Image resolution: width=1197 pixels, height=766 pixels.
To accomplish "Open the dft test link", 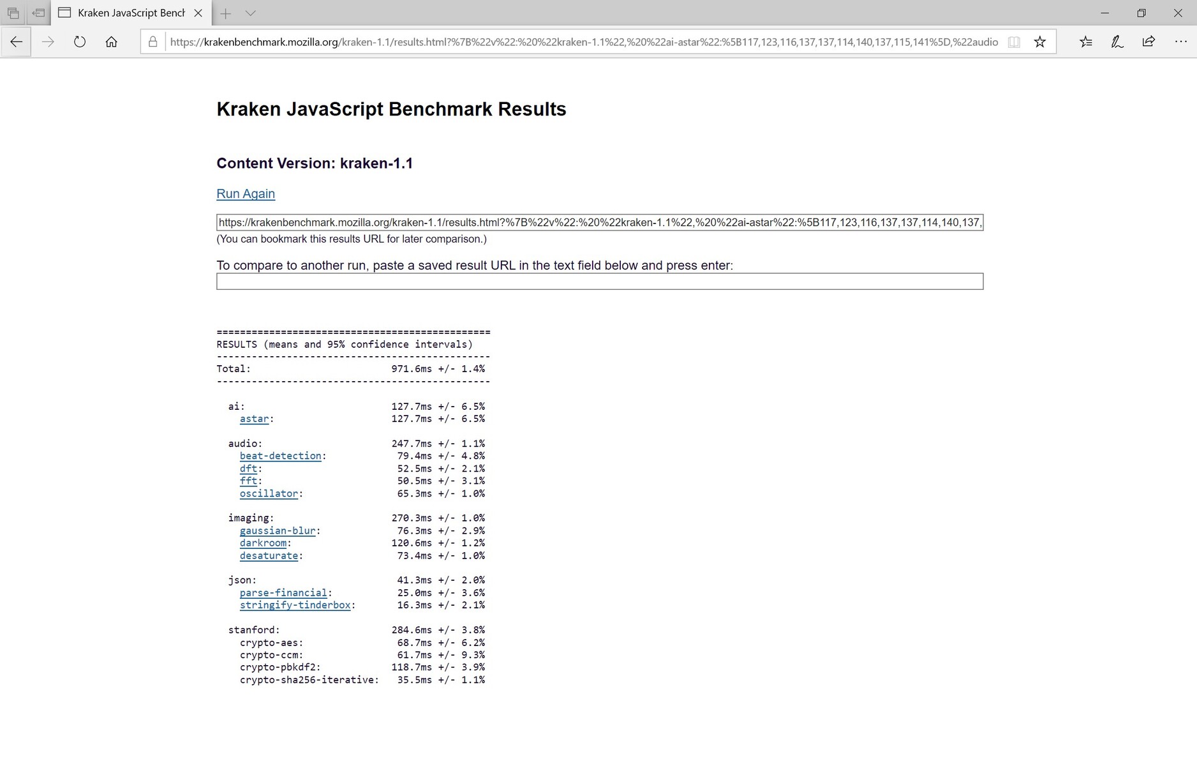I will [248, 469].
